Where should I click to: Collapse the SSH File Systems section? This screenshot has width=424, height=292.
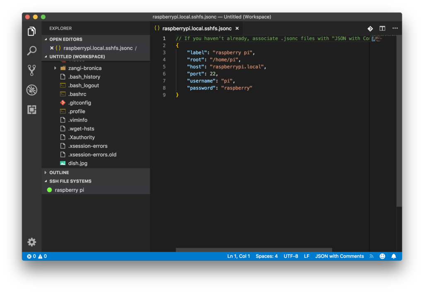[x=46, y=181]
